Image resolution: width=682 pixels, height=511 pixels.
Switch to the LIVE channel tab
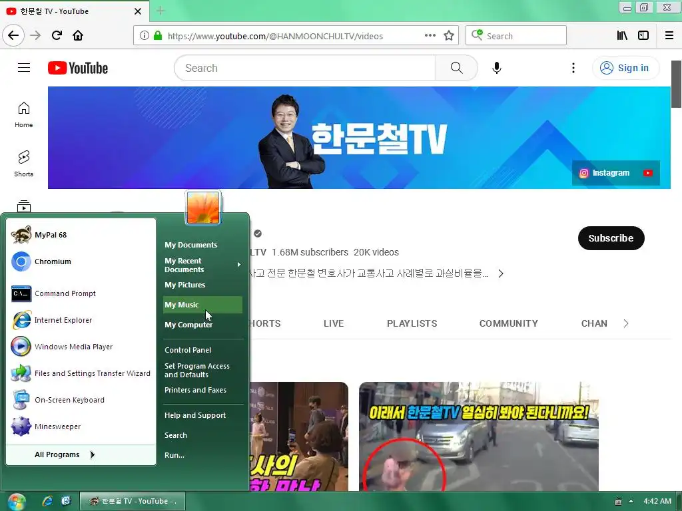pos(334,323)
